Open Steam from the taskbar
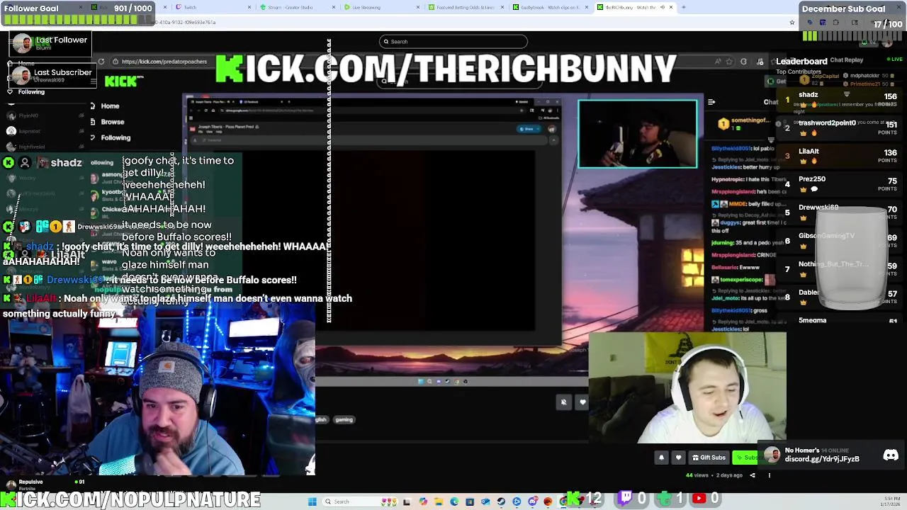This screenshot has width=907, height=510. click(501, 501)
